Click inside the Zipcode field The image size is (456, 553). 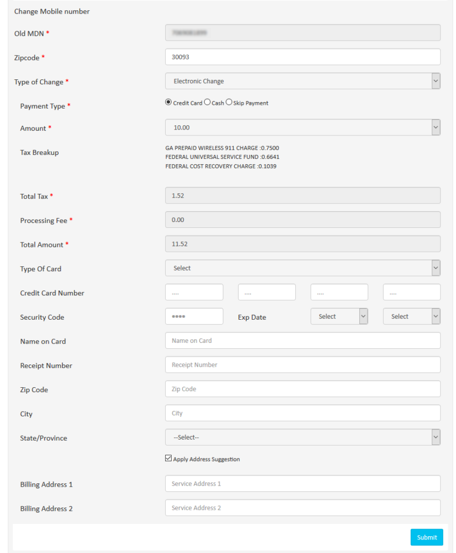[302, 56]
